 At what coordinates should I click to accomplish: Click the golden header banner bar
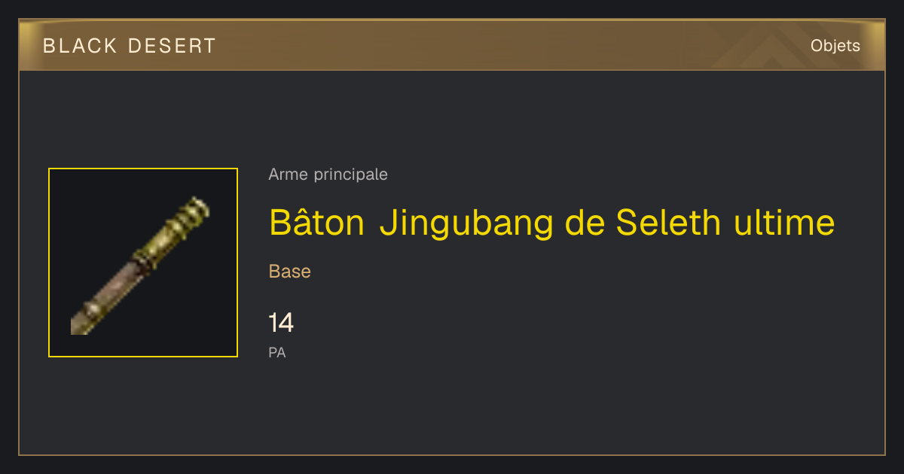pyautogui.click(x=452, y=45)
